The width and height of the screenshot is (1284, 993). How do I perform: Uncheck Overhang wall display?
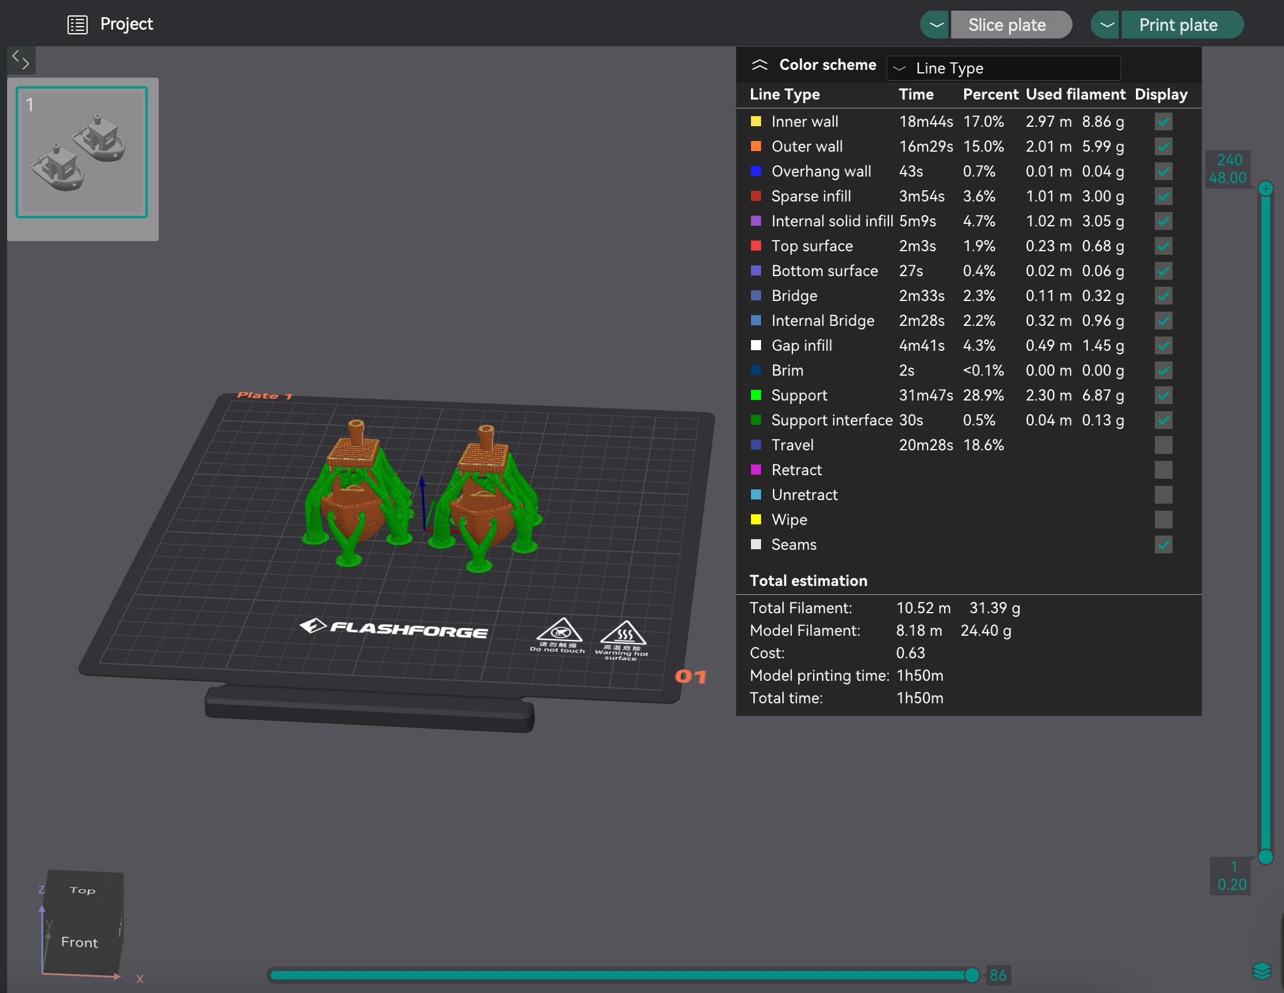[1163, 171]
